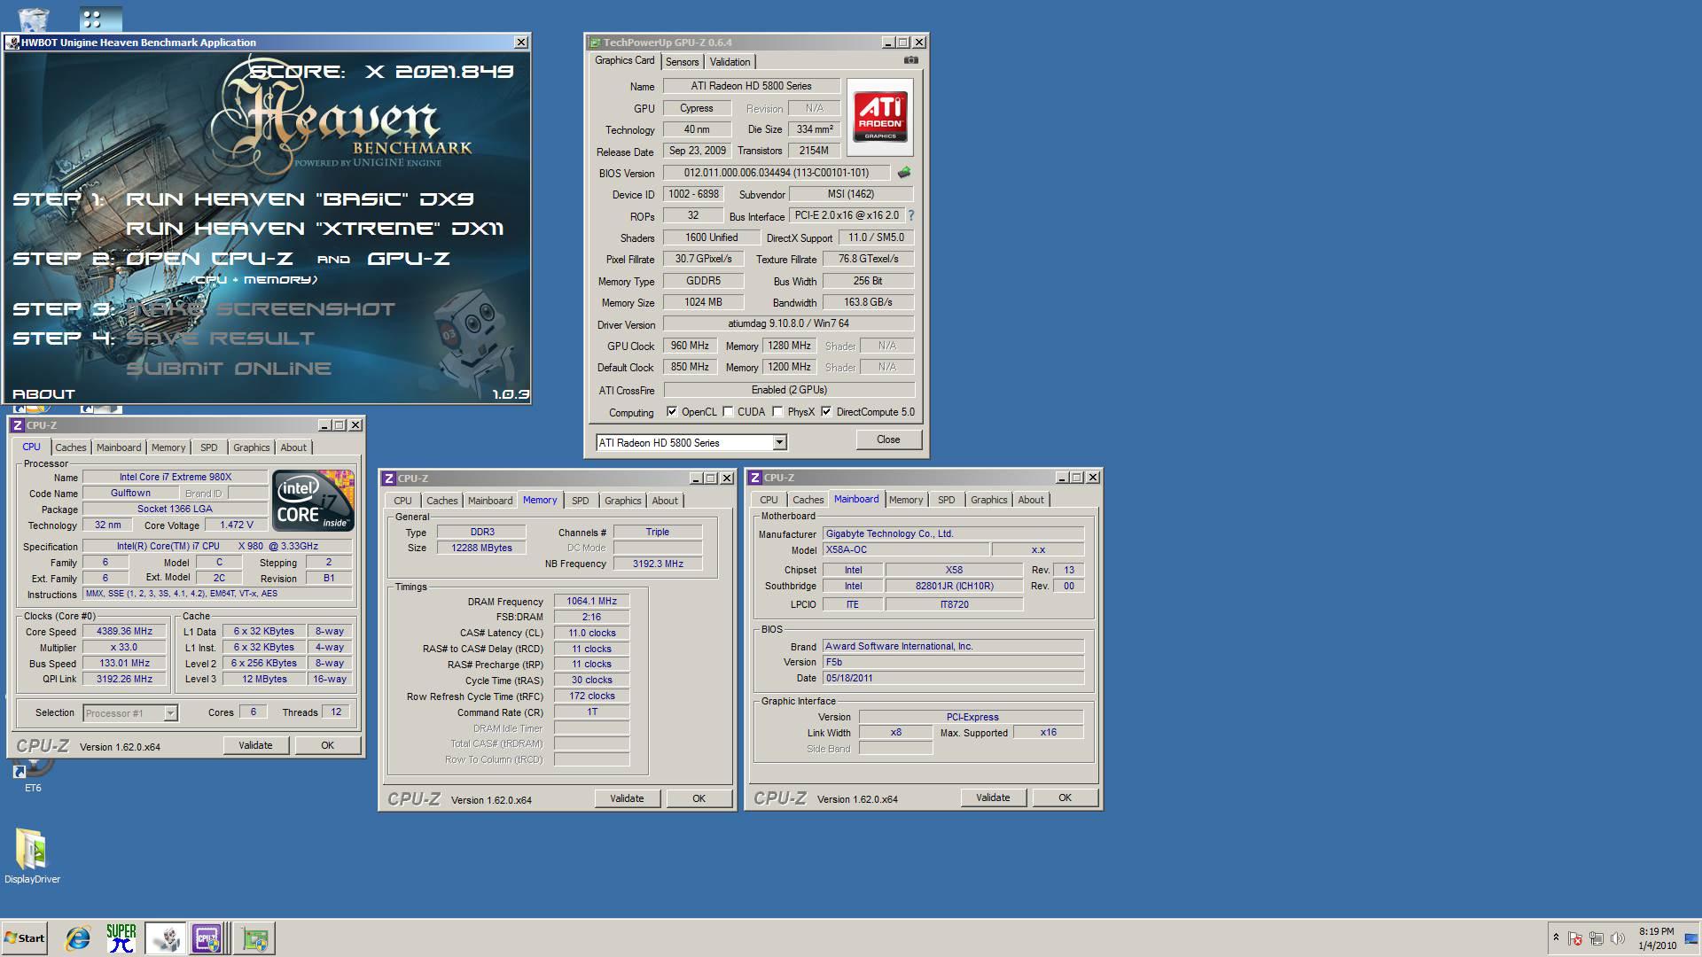Viewport: 1702px width, 957px height.
Task: Click Submit Online in Heaven window
Action: point(229,369)
